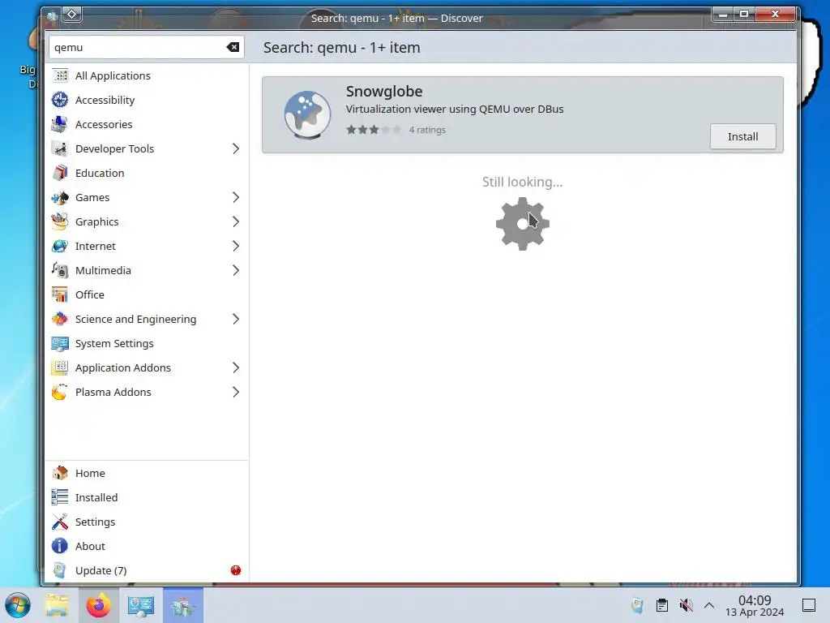Open clipboard tray icon
Viewport: 830px width, 623px height.
tap(661, 605)
